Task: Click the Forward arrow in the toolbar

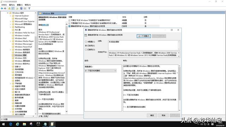Action: pyautogui.click(x=5, y=8)
